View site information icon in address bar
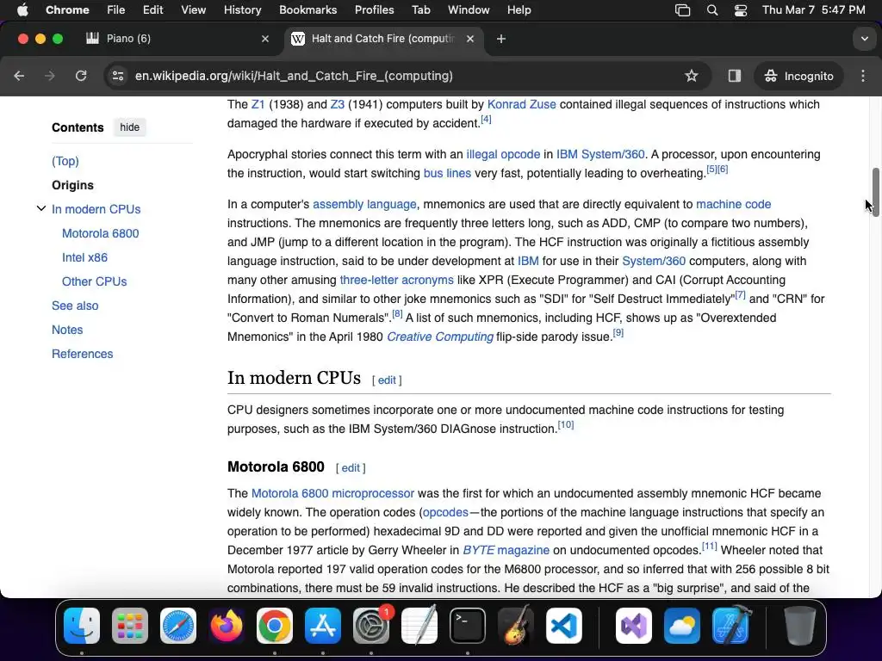Viewport: 882px width, 661px height. pos(117,76)
